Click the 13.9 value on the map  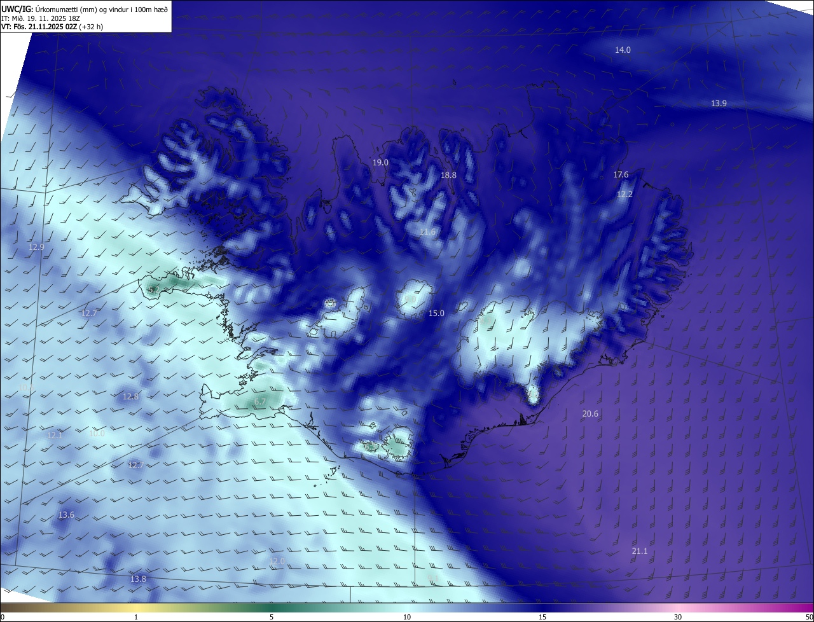719,103
